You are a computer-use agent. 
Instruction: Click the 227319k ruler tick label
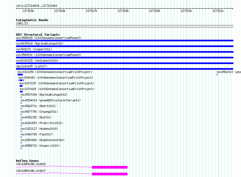point(155,11)
